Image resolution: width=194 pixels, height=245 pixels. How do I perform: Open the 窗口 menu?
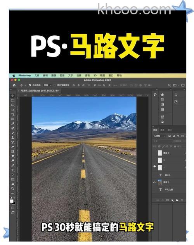[x=111, y=76]
